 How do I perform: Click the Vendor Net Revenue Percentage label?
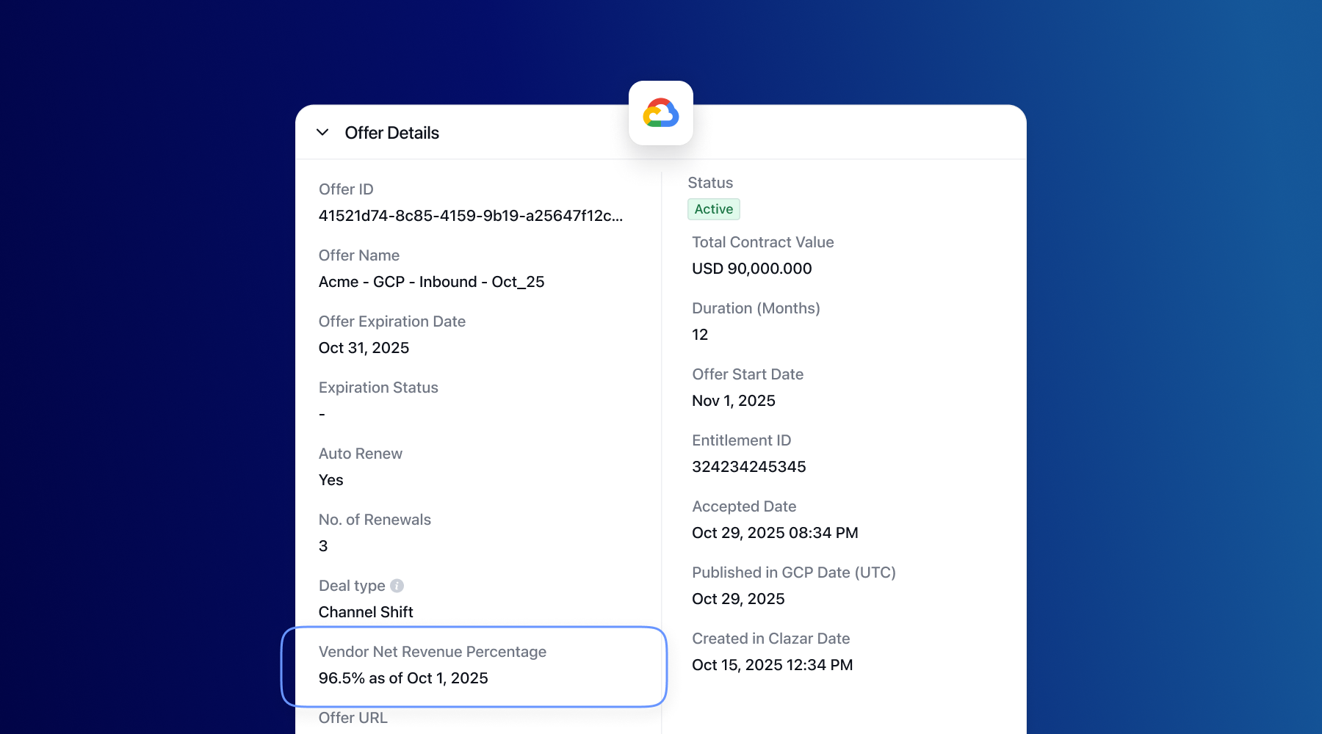point(433,652)
